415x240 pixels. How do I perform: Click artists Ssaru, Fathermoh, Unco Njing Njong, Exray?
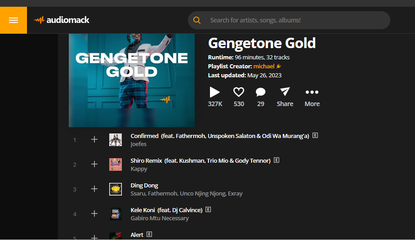186,193
